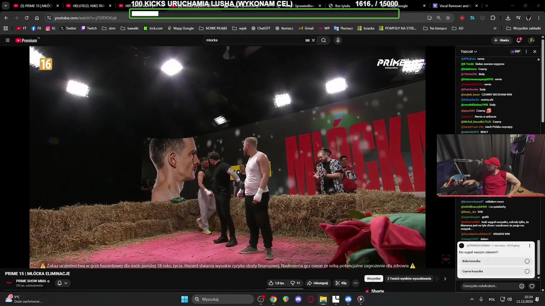Show hidden system tray icons
The image size is (545, 306).
click(472, 299)
